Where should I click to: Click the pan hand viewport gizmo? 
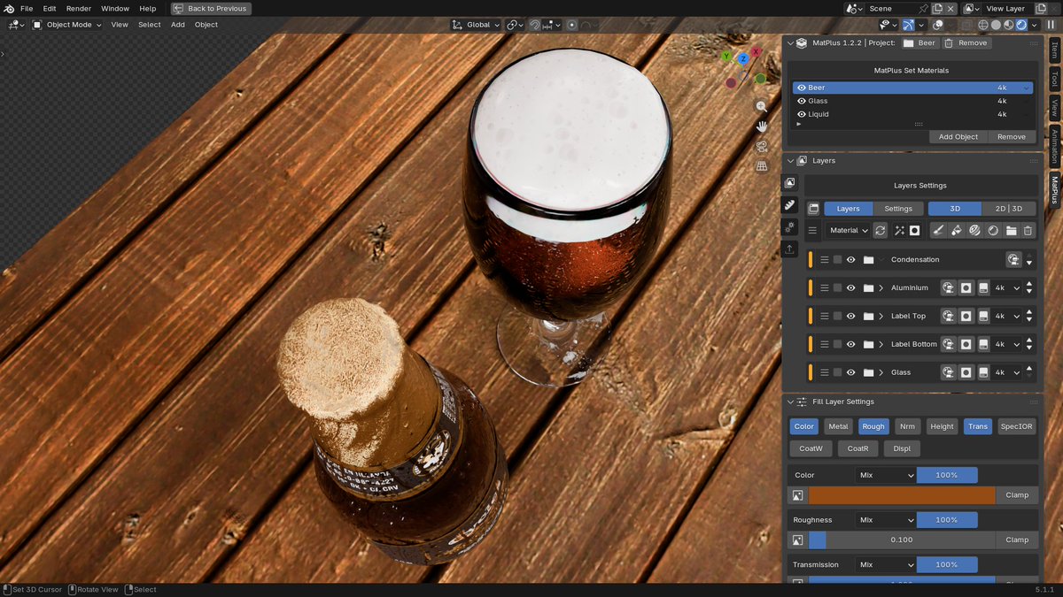(761, 126)
